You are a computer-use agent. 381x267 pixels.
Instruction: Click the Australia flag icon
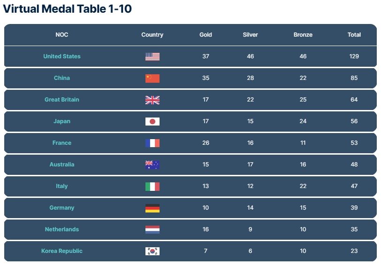pyautogui.click(x=152, y=165)
